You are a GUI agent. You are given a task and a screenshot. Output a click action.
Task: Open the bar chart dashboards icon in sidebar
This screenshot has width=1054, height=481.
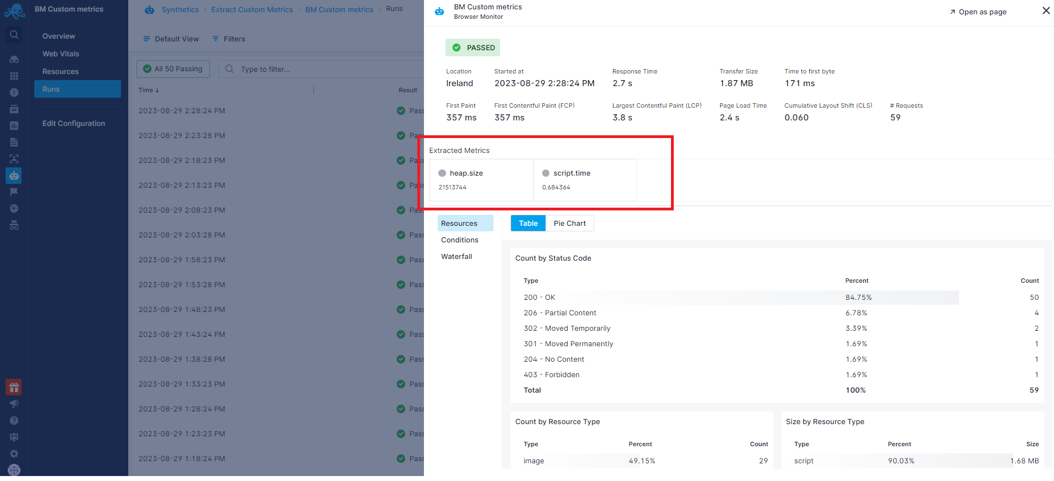[x=14, y=125]
